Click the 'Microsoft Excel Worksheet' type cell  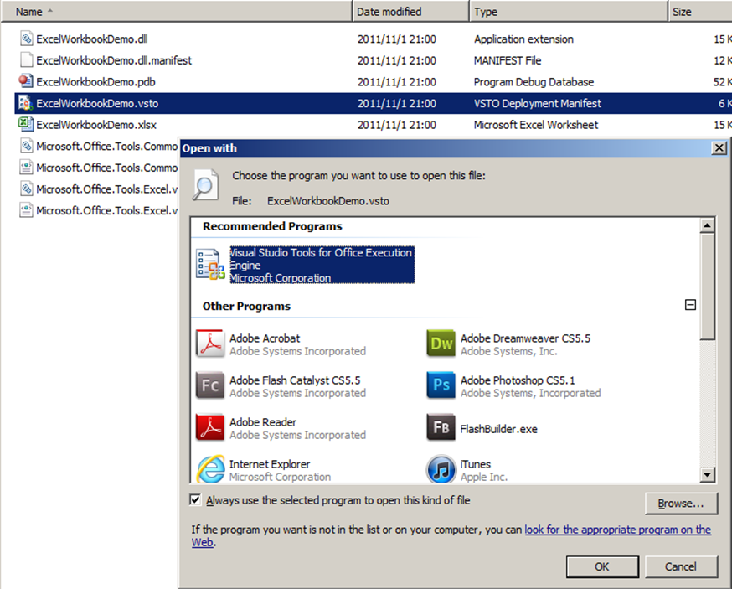coord(536,125)
